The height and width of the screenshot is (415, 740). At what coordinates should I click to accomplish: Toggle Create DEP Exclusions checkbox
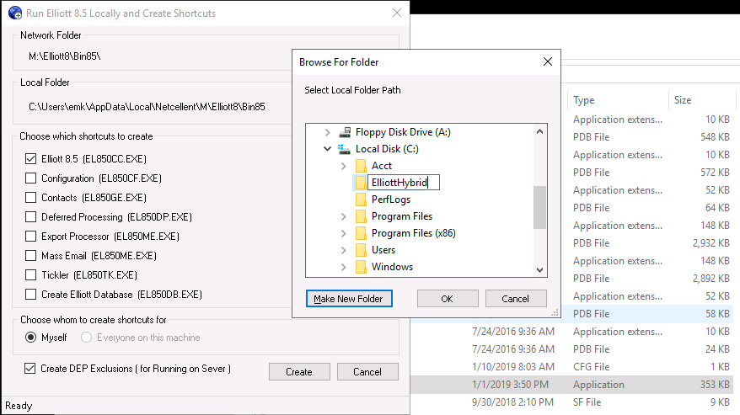[x=29, y=369]
